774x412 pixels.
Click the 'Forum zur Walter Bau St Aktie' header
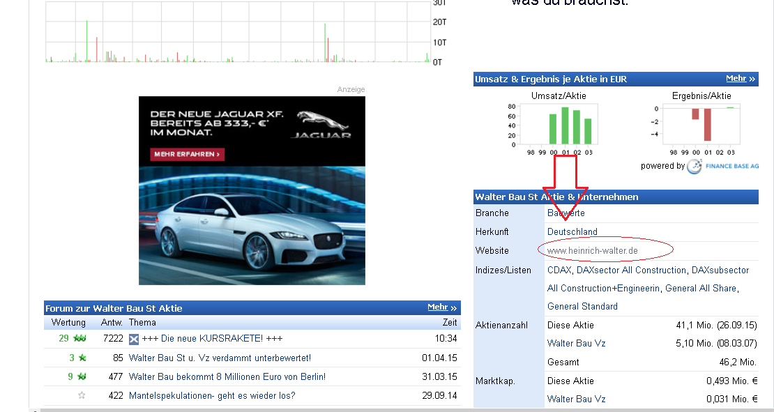(114, 308)
